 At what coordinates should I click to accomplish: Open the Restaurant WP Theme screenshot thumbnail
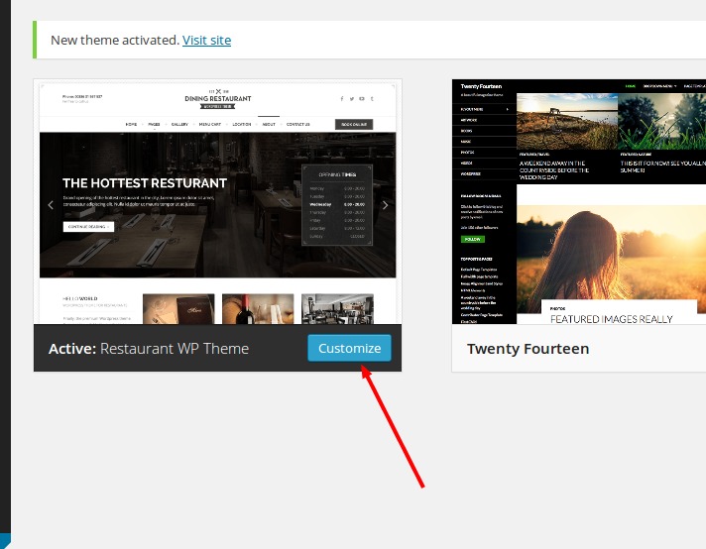(217, 202)
